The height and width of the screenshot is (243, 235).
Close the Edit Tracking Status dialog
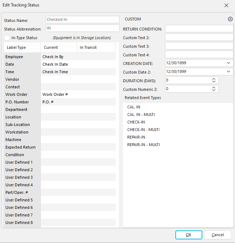(226, 5)
